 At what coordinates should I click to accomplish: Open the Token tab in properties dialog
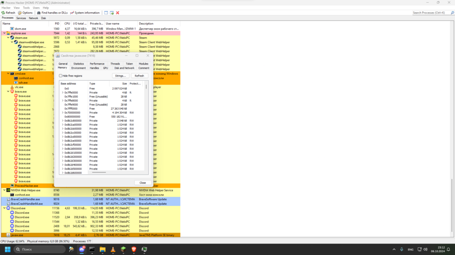coord(129,64)
